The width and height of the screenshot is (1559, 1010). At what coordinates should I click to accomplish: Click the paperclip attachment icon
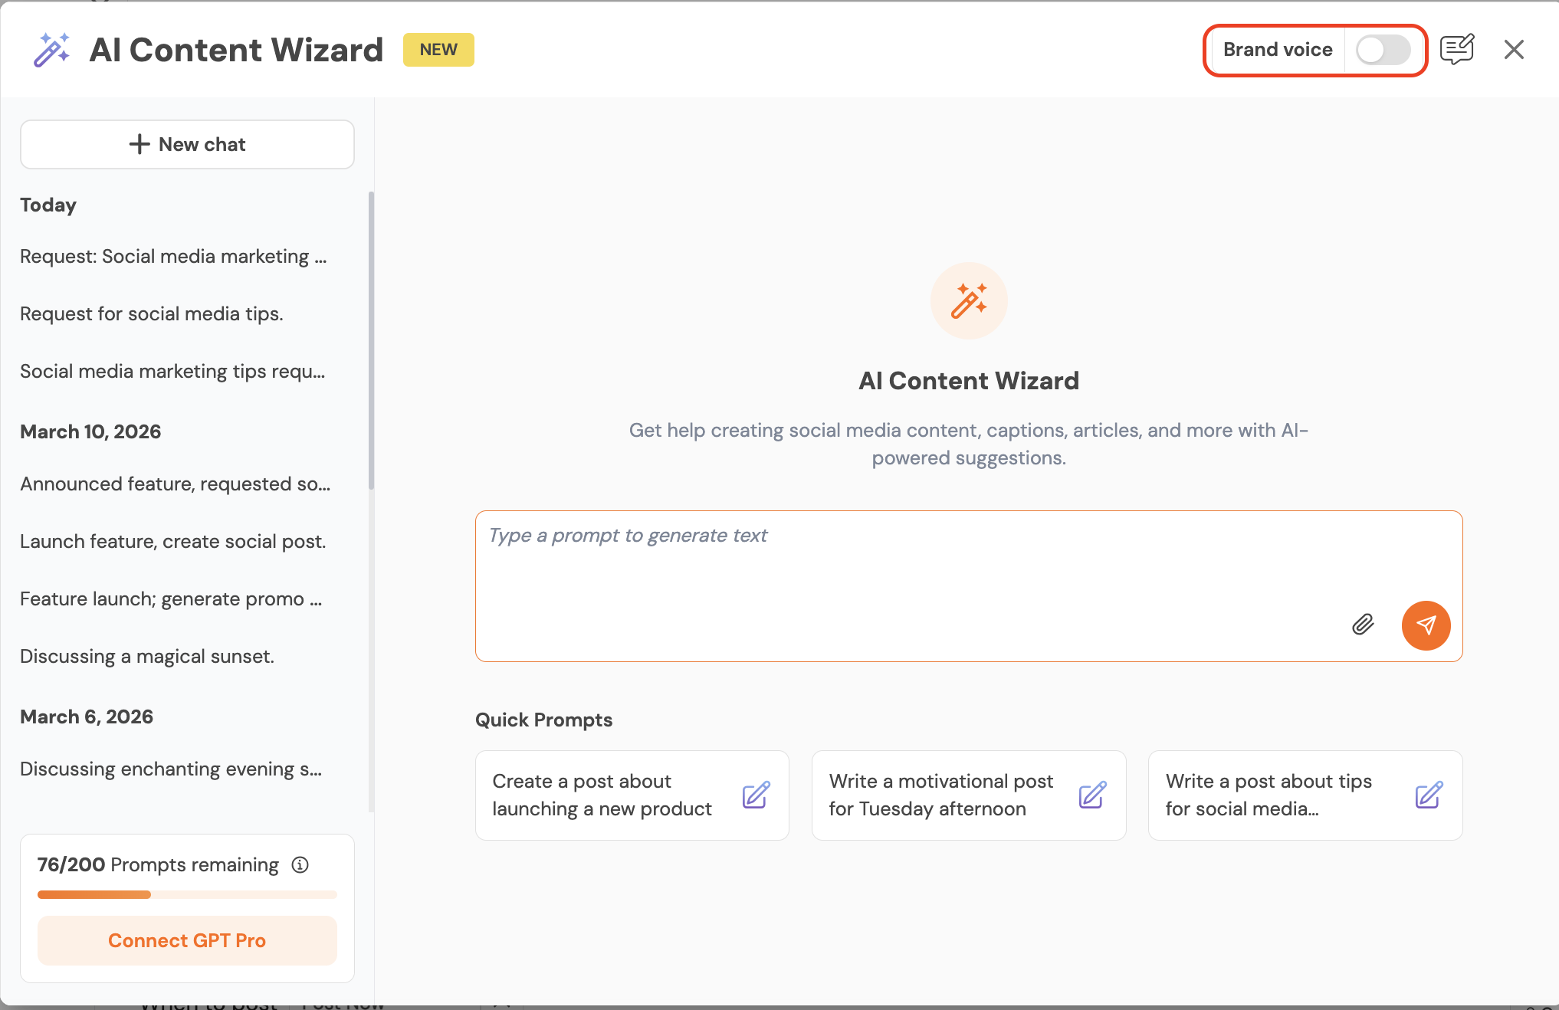(x=1363, y=625)
